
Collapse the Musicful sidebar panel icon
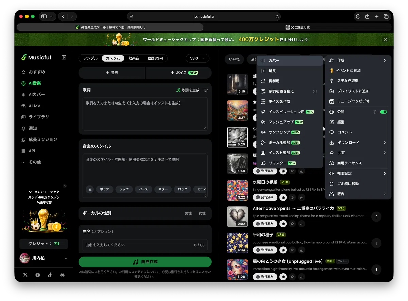64,58
